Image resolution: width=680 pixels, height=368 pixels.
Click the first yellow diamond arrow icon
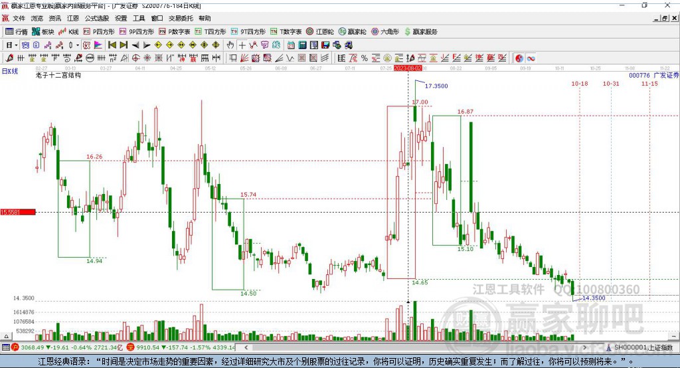158,45
